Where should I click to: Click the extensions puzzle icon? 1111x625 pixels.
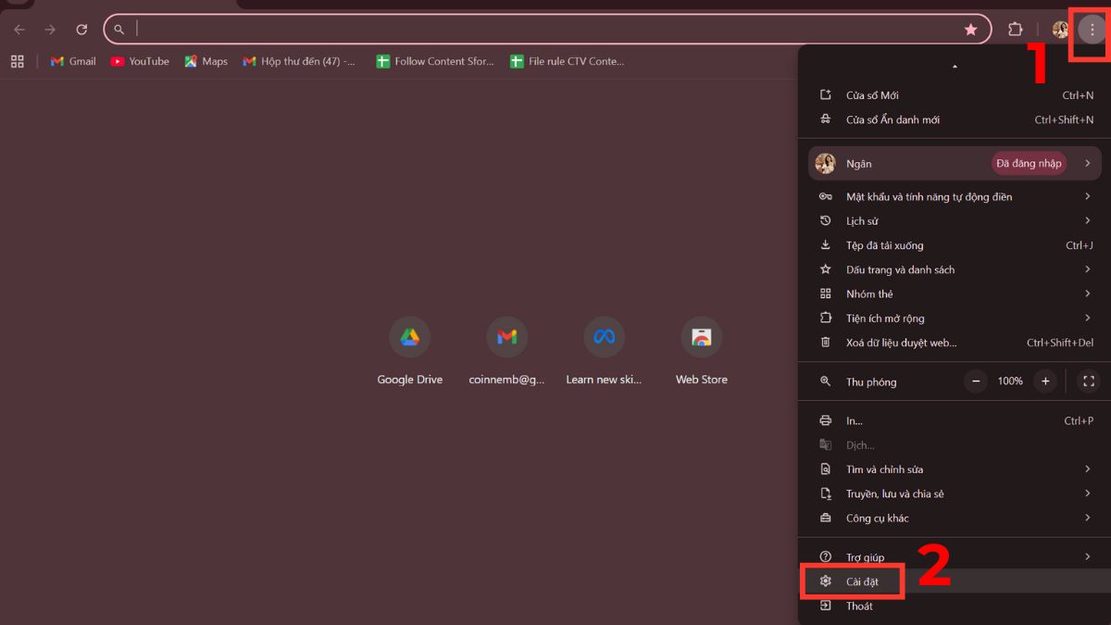[x=1016, y=29]
